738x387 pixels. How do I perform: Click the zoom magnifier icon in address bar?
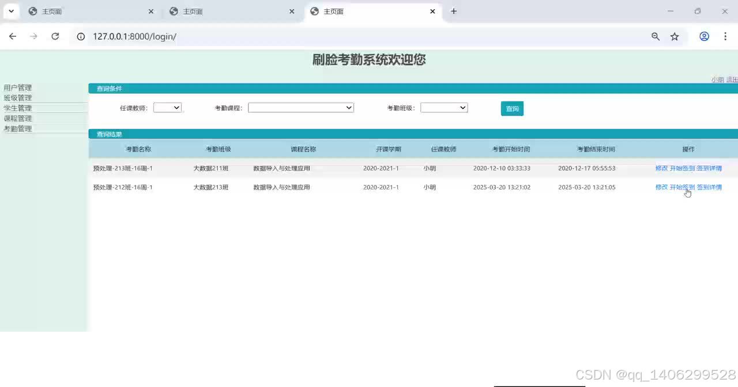click(656, 36)
